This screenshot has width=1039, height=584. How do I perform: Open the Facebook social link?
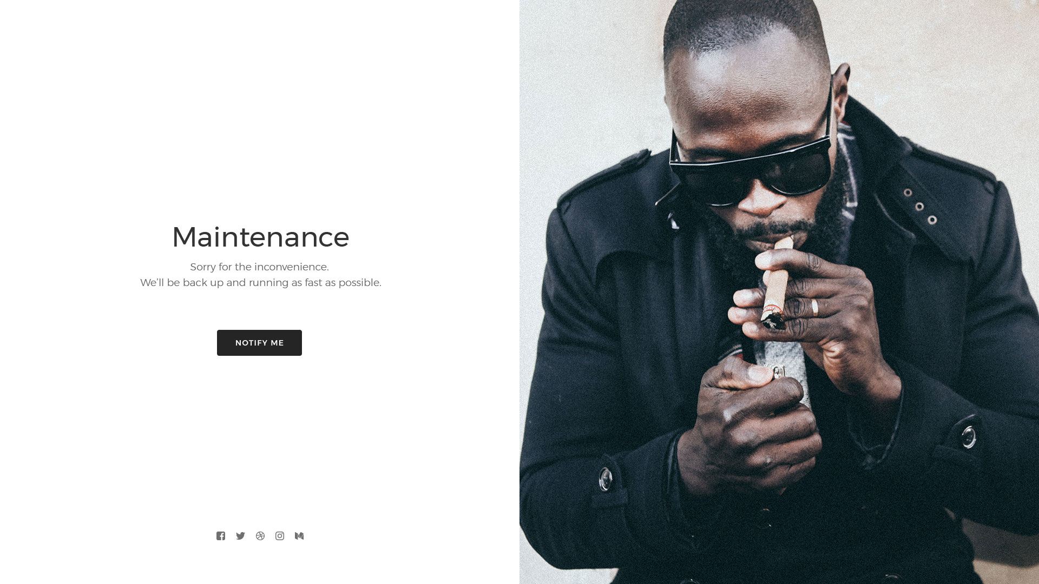pyautogui.click(x=221, y=536)
